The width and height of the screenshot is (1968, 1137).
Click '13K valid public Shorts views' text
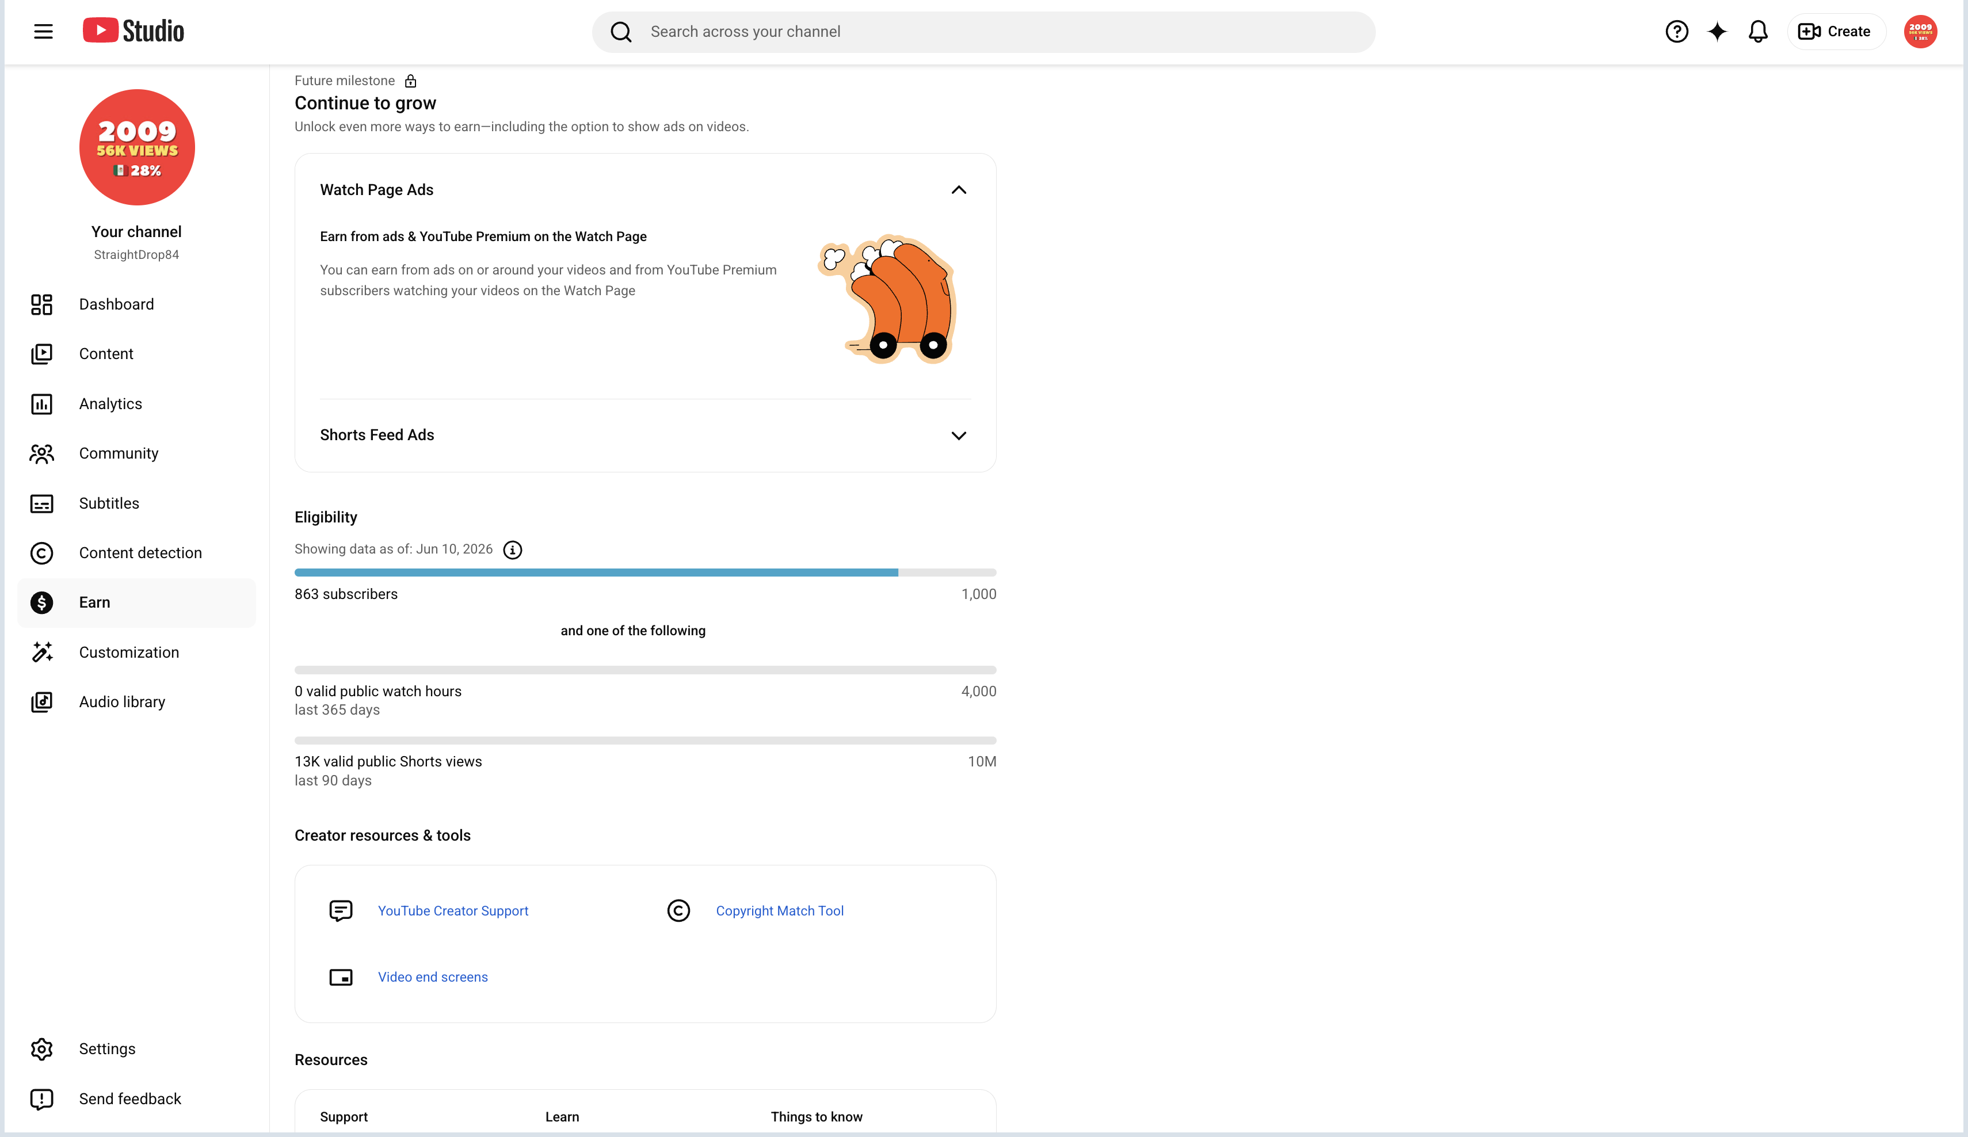[388, 761]
